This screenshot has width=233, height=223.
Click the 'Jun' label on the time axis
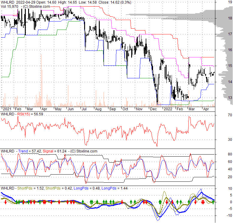point(71,109)
